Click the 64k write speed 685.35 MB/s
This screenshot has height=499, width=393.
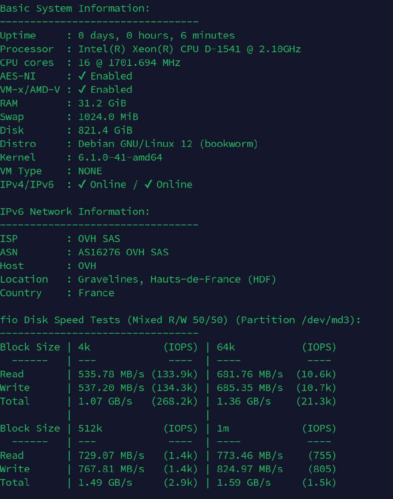pos(250,388)
